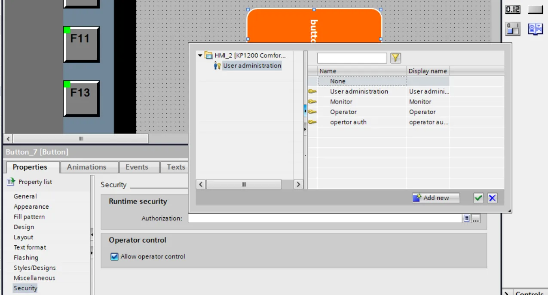548x295 pixels.
Task: Select the User administration tree node icon
Action: coord(217,66)
